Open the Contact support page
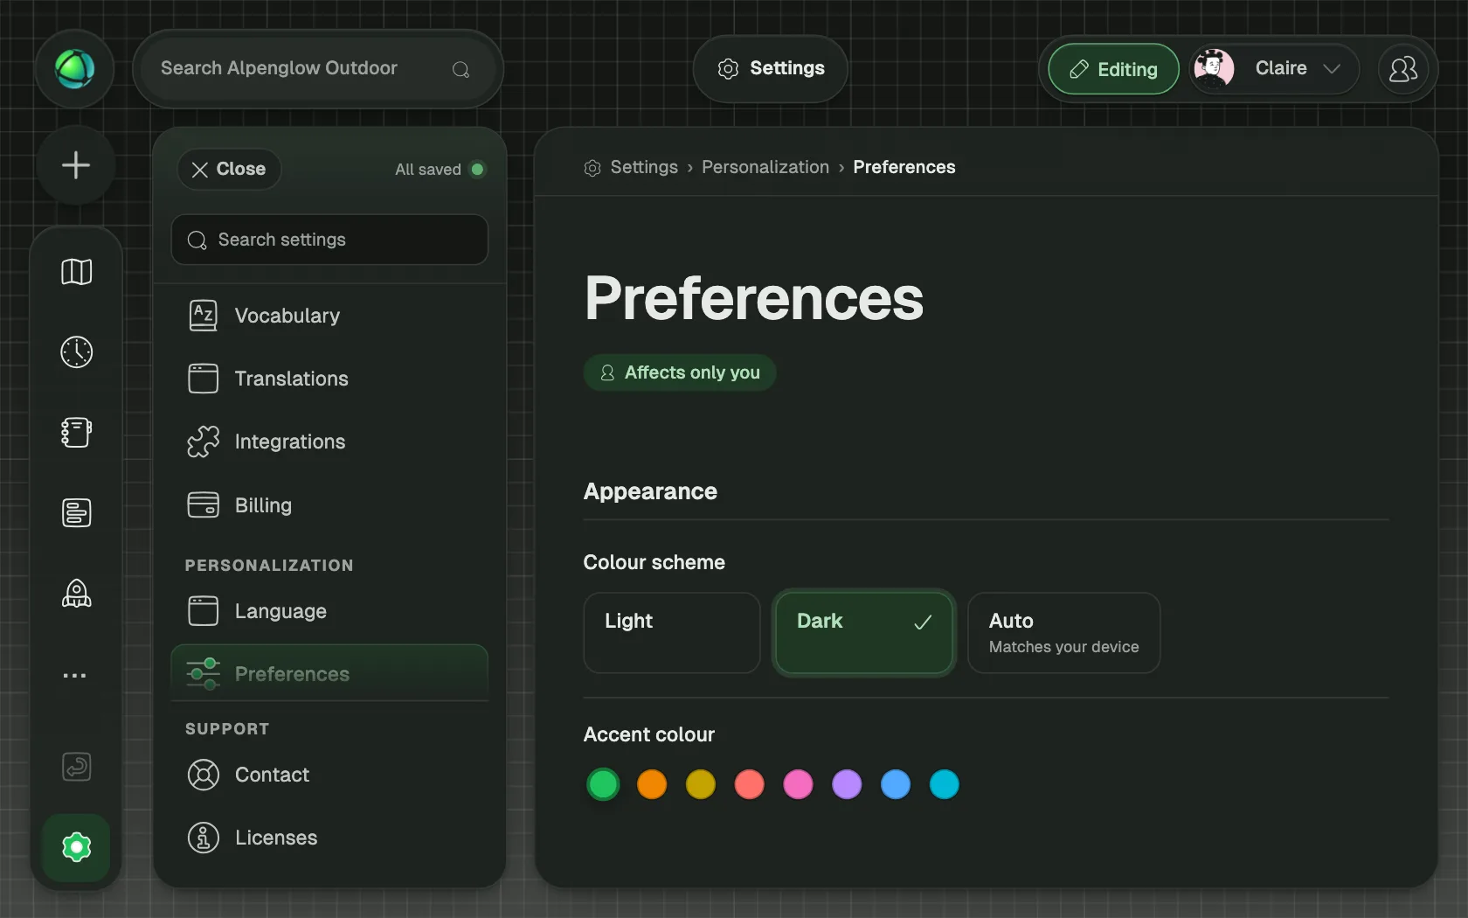The height and width of the screenshot is (918, 1468). [329, 775]
